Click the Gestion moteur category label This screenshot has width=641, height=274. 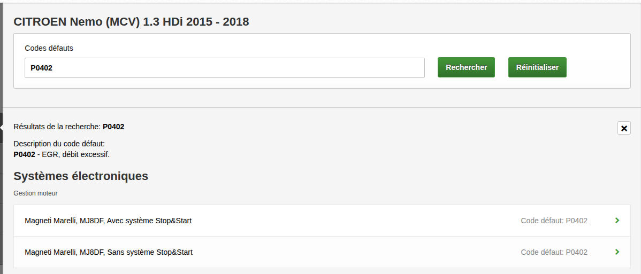point(35,193)
